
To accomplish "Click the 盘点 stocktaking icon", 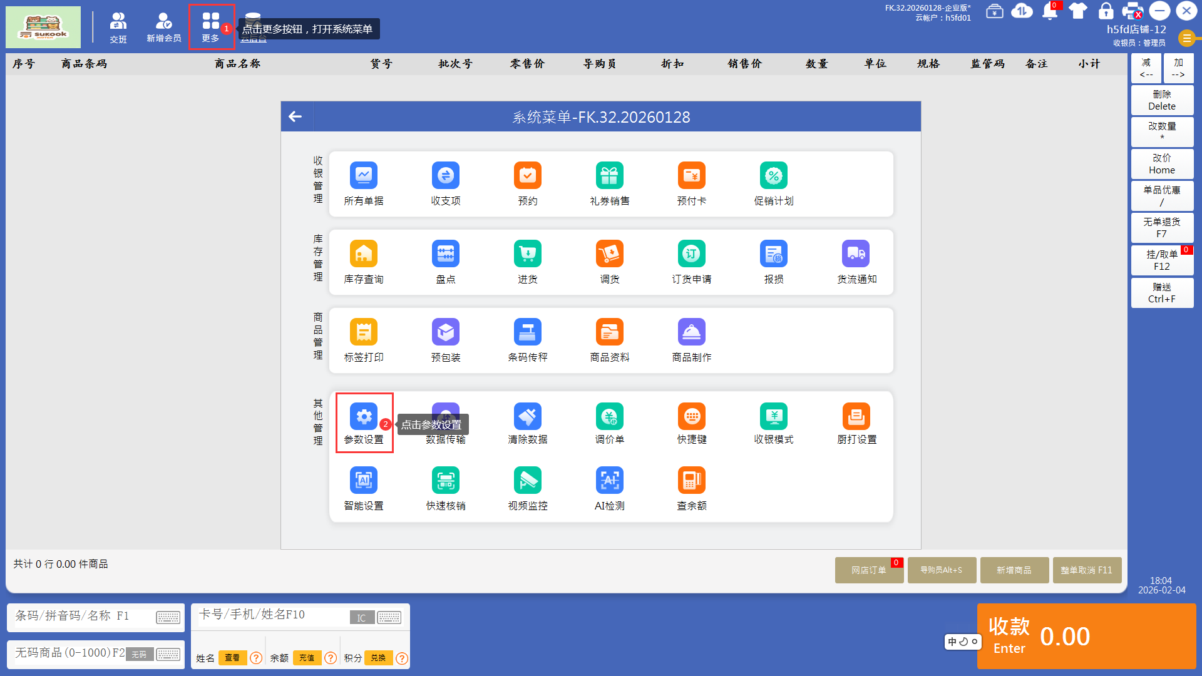I will (x=445, y=254).
